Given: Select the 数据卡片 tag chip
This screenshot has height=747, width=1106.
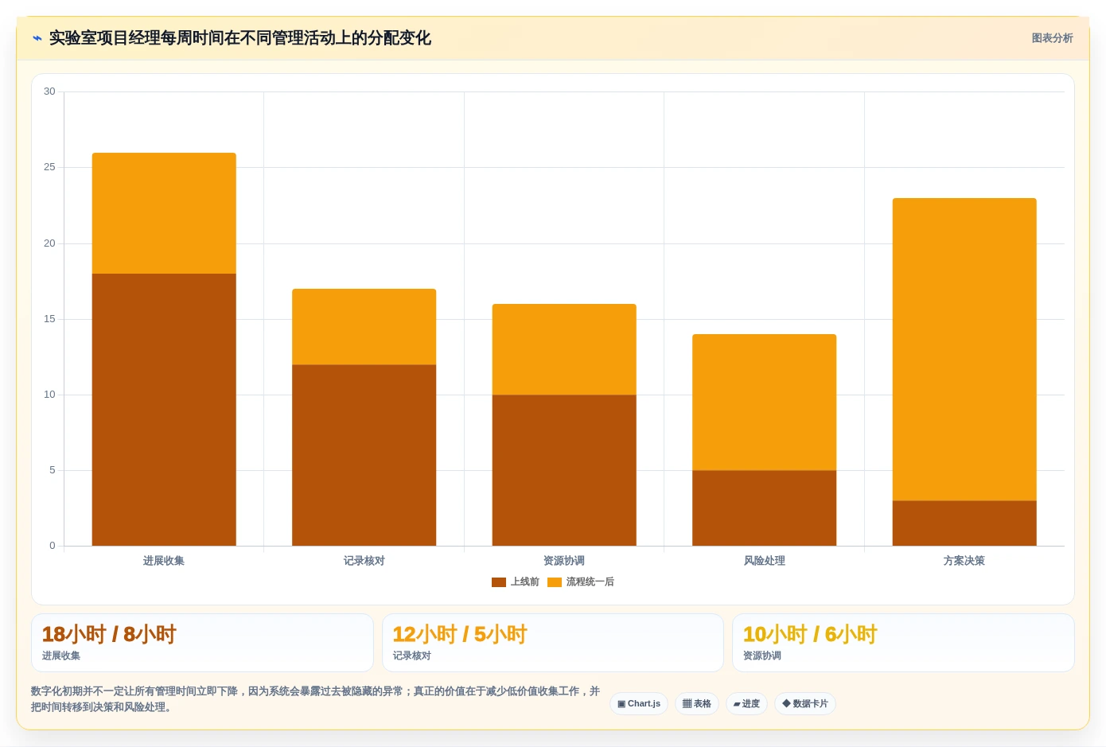Looking at the screenshot, I should (805, 704).
